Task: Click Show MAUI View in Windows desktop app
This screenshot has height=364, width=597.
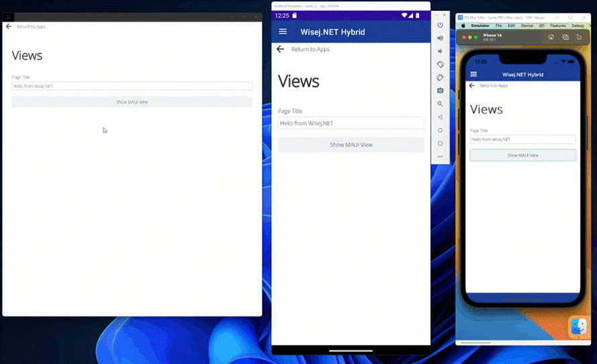Action: [x=132, y=102]
